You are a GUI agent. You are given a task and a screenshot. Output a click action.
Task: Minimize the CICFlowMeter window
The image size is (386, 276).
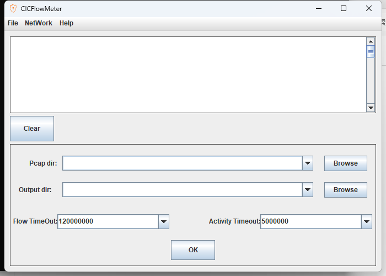pos(319,8)
